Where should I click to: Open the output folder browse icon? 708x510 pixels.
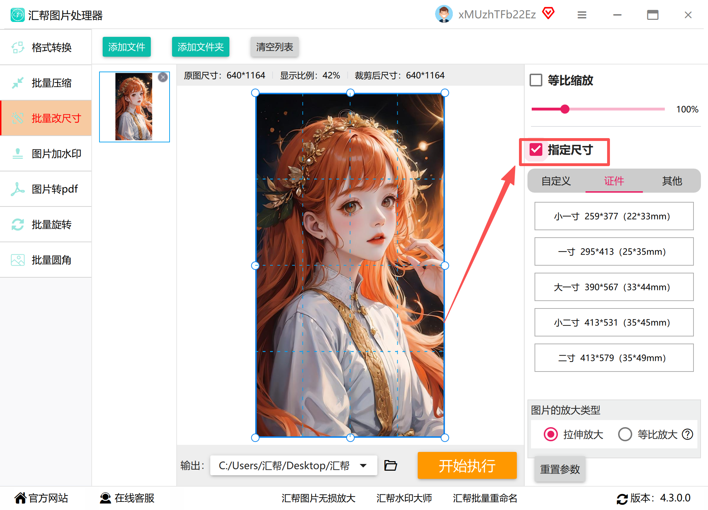point(390,465)
